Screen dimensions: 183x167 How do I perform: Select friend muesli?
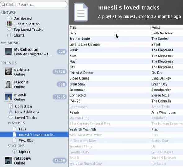click(x=34, y=97)
